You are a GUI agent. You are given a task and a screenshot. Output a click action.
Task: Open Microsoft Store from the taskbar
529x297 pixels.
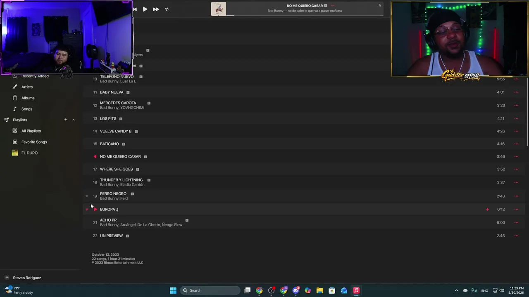(332, 290)
